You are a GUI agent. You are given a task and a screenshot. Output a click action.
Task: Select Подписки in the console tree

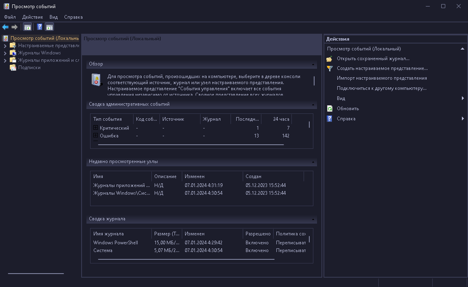click(29, 67)
